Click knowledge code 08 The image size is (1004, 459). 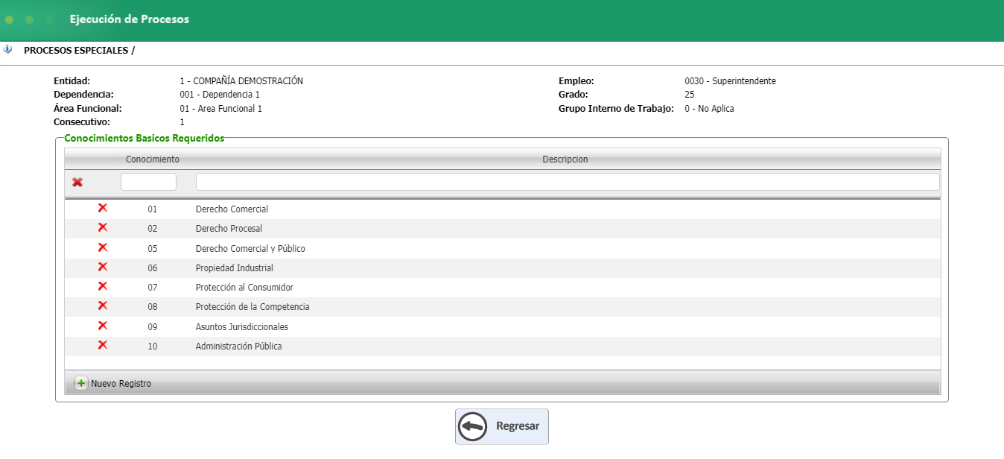pos(153,307)
